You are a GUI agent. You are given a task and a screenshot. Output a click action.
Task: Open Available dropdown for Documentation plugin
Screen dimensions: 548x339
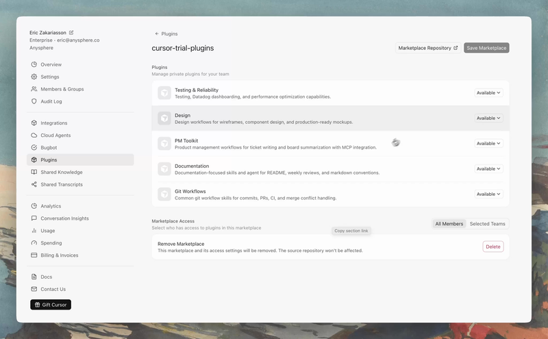coord(488,168)
